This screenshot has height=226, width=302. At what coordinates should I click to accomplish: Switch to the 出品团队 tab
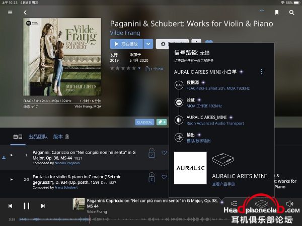(38, 137)
